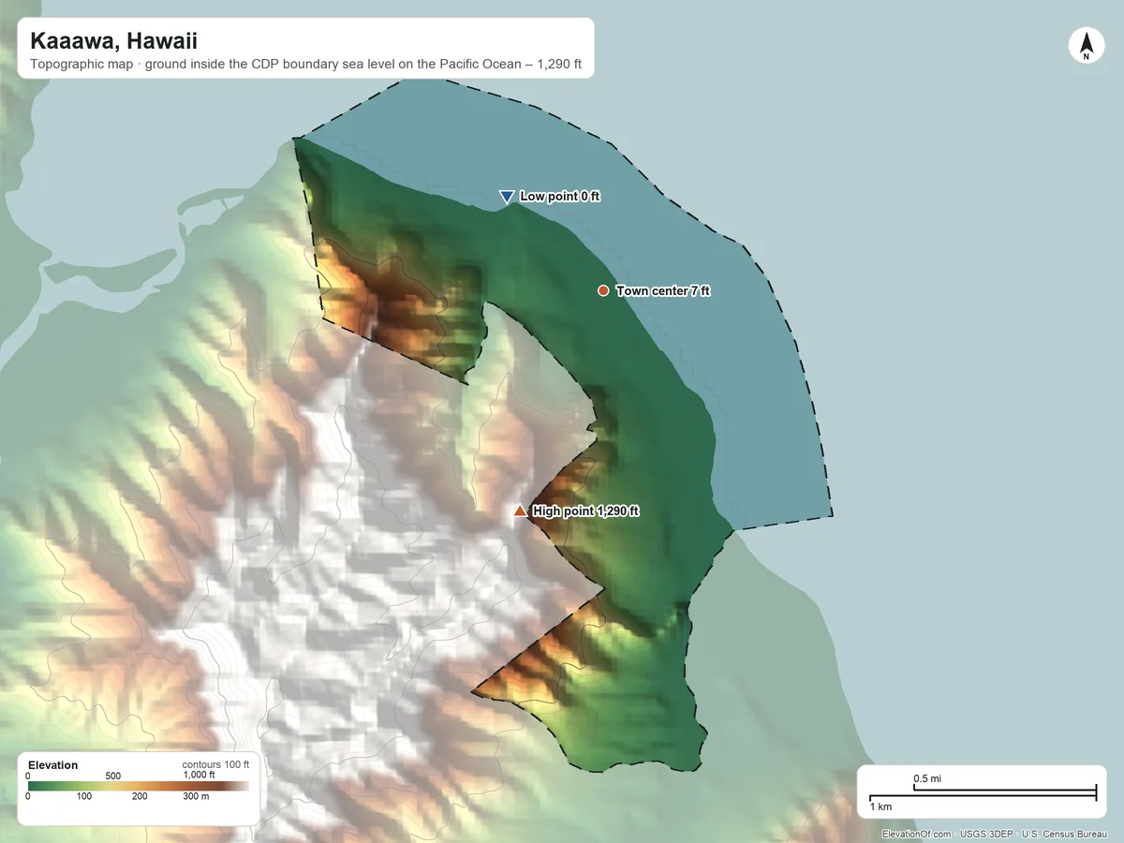
Task: Click the '1 km' scale bar label
Action: pos(880,806)
